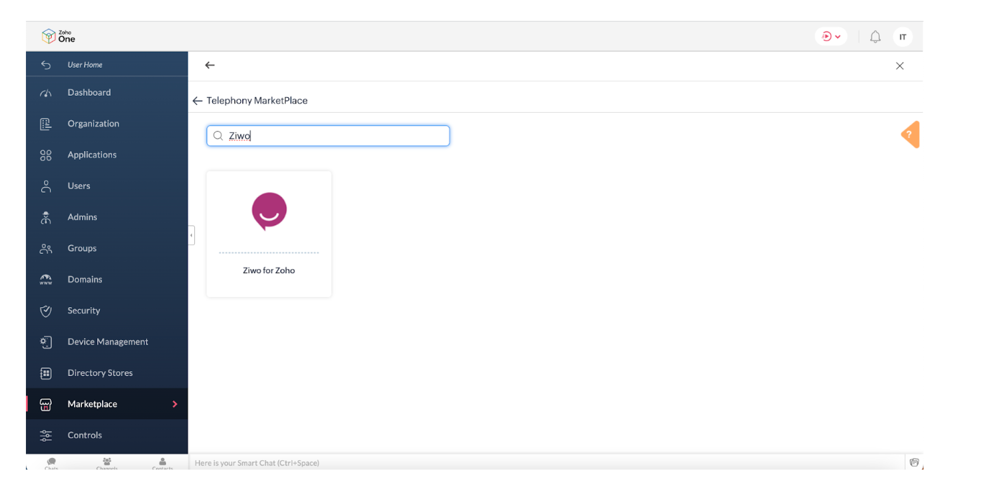Open the orange help tag icon
This screenshot has width=994, height=489.
tap(911, 134)
